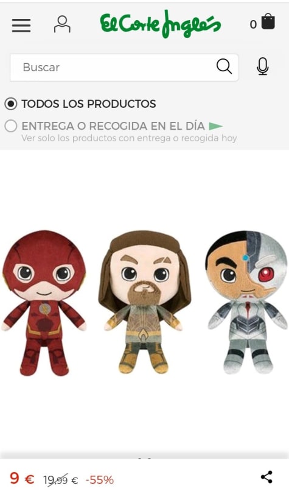This screenshot has height=491, width=289.
Task: Click the crossed-out 19,99 € price
Action: [x=61, y=479]
